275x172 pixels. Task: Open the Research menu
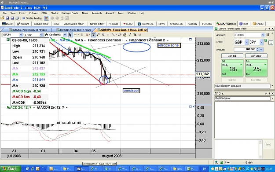click(x=97, y=13)
